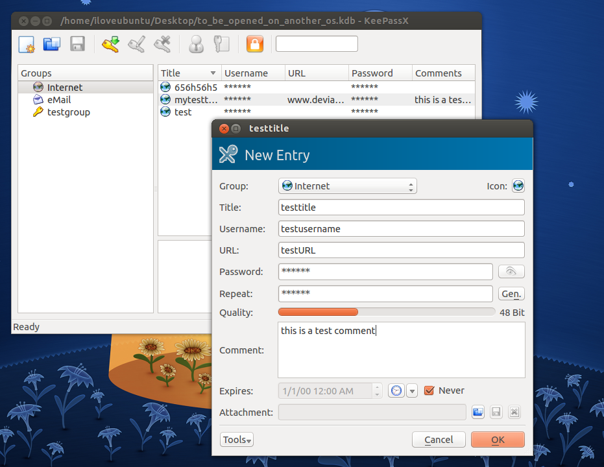Generate a password with Gen. button

(511, 294)
